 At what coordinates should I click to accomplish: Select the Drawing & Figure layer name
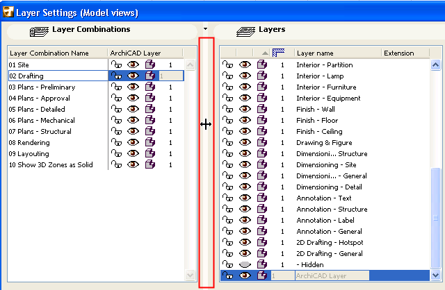[324, 142]
